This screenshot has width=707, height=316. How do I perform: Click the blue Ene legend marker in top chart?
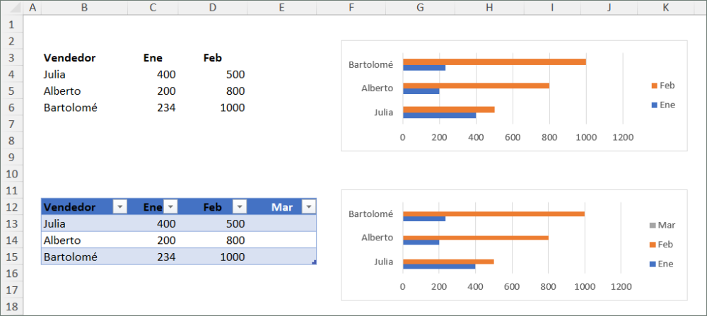pos(654,105)
